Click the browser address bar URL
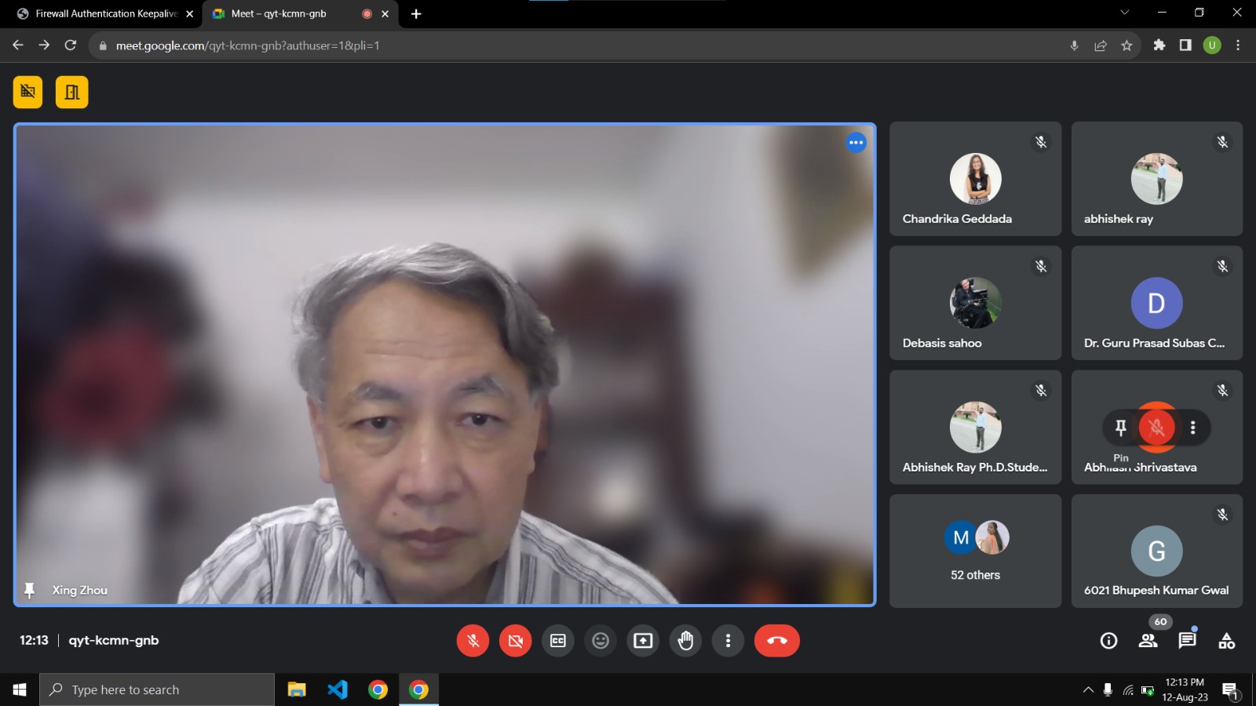The image size is (1256, 706). click(247, 45)
